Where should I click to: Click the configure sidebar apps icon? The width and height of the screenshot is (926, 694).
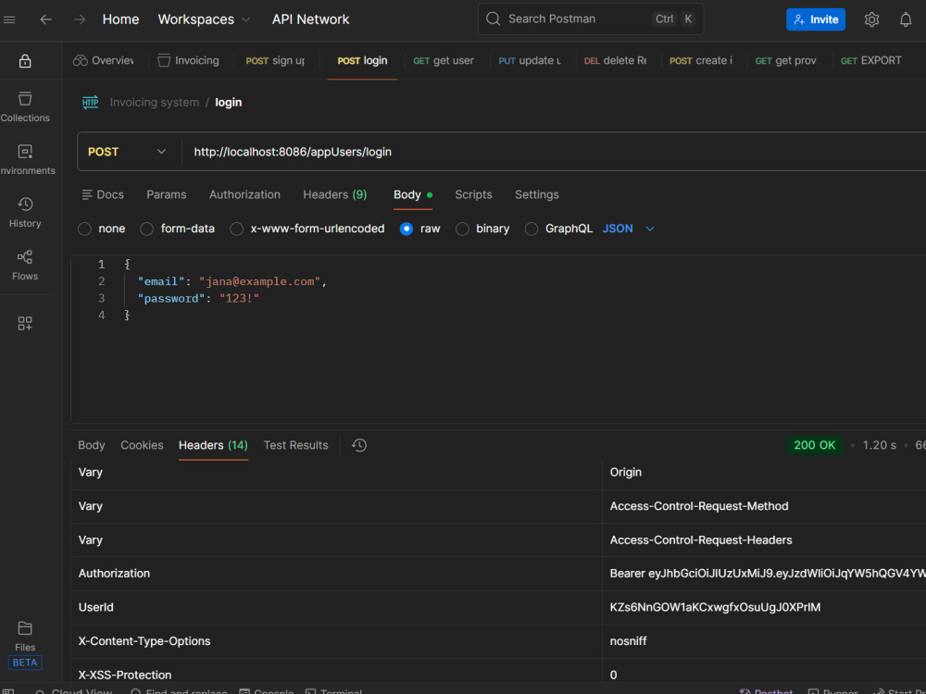click(25, 323)
